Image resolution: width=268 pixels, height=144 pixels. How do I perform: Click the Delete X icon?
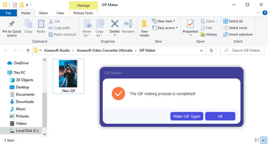115,24
